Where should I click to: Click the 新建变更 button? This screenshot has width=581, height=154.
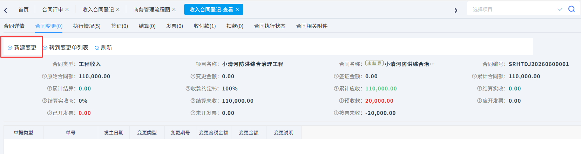tap(22, 47)
